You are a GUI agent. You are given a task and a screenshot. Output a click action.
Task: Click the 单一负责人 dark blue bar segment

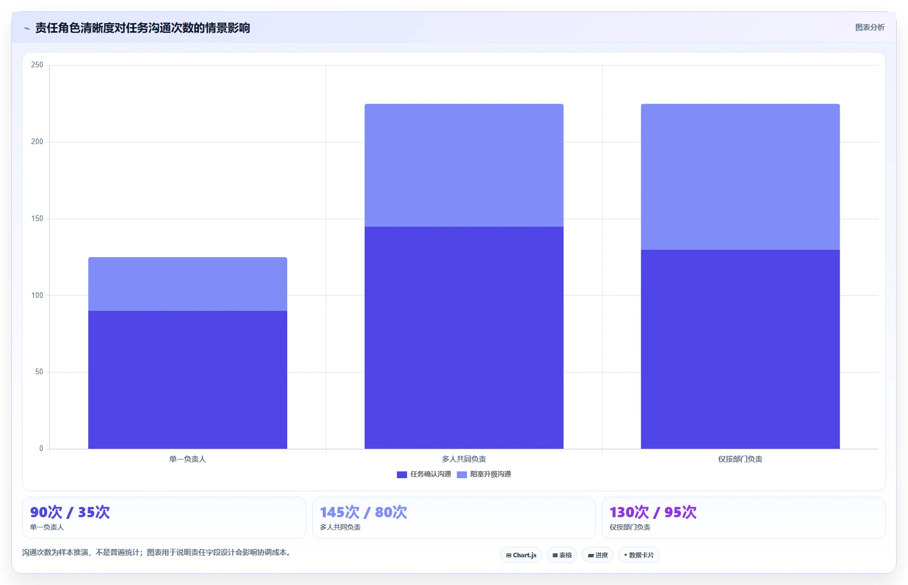(188, 380)
